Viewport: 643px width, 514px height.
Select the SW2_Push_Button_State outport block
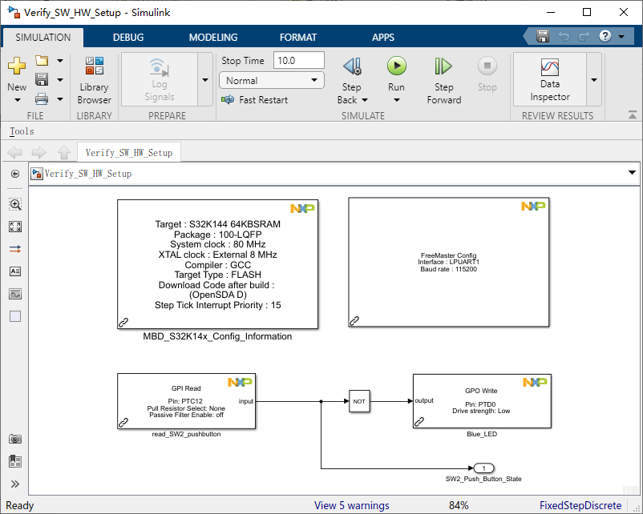point(484,468)
